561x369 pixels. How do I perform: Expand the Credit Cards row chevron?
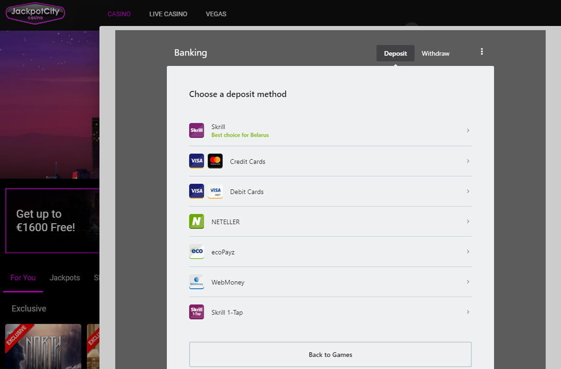[x=467, y=161]
